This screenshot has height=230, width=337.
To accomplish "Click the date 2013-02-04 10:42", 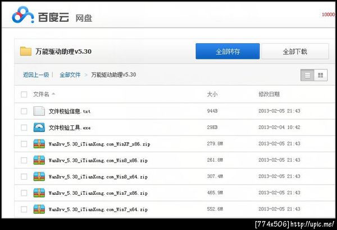I will click(279, 127).
